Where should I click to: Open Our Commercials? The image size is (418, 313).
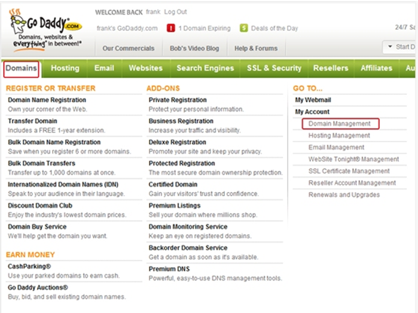pos(129,48)
